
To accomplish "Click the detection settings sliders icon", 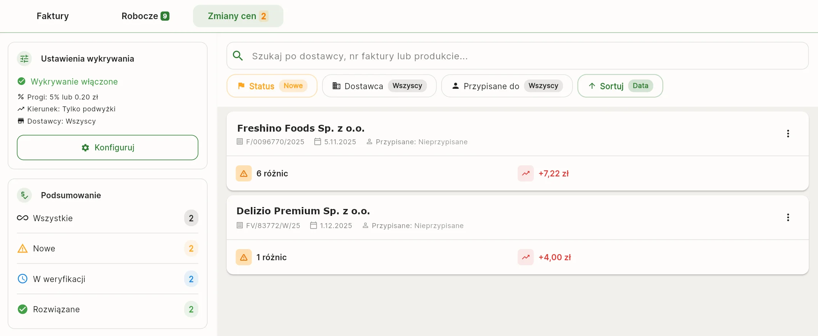I will pyautogui.click(x=25, y=59).
